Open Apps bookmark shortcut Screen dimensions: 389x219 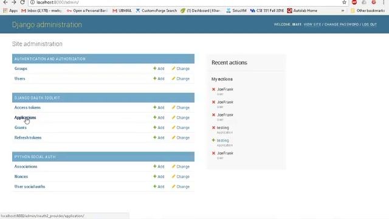point(10,11)
